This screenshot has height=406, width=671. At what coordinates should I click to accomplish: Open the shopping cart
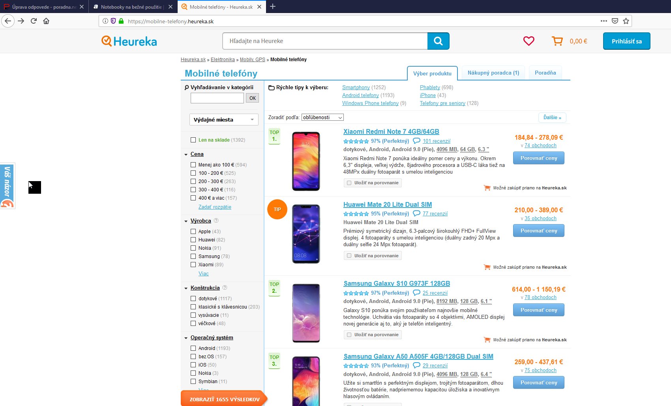[x=557, y=41]
